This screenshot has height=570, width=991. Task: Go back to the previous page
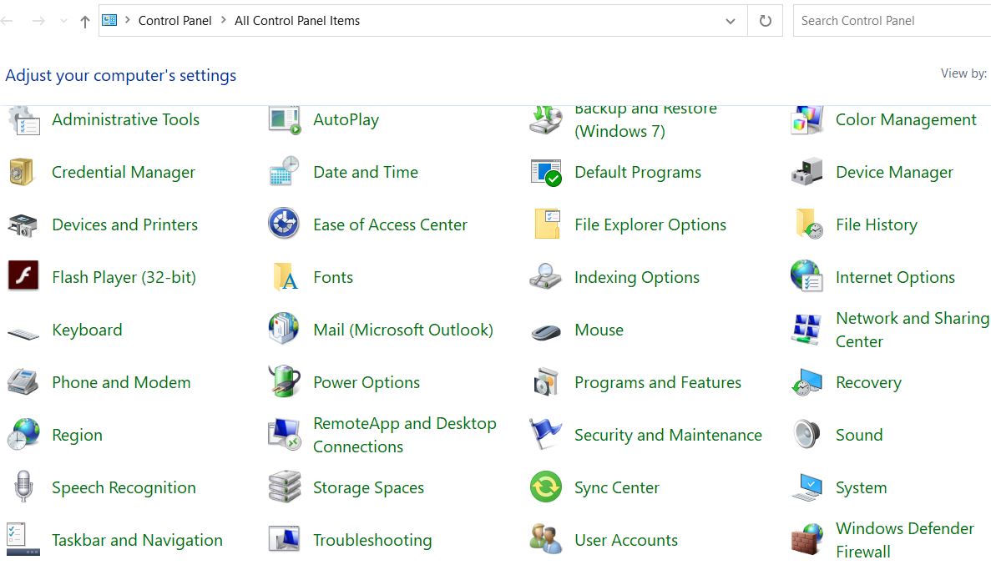(8, 21)
